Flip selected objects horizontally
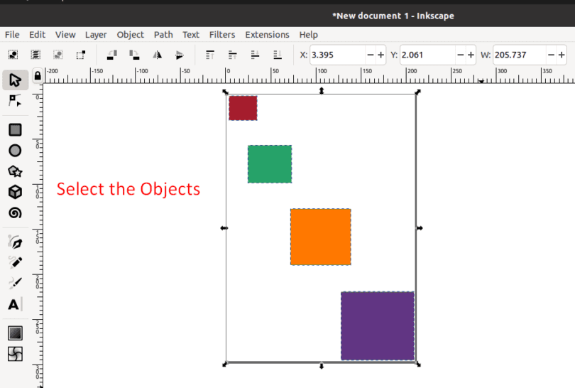 [157, 55]
